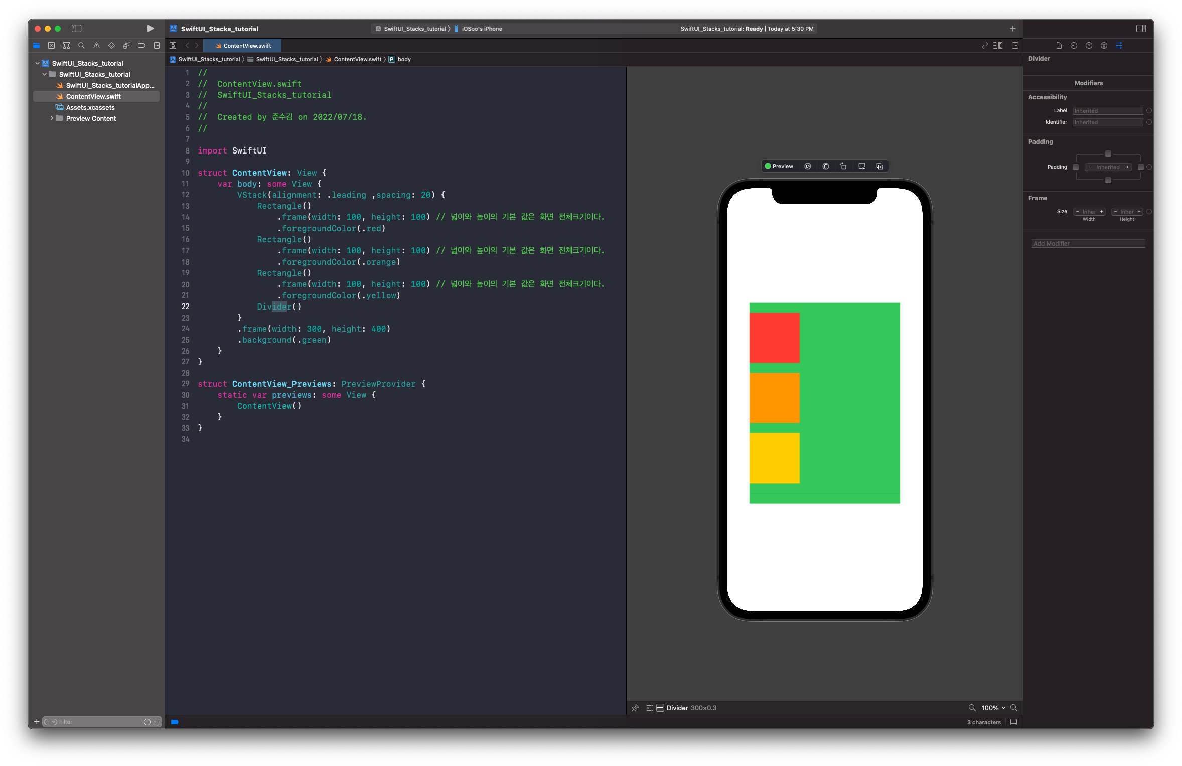
Task: Toggle the top padding edge checkbox
Action: pos(1108,154)
